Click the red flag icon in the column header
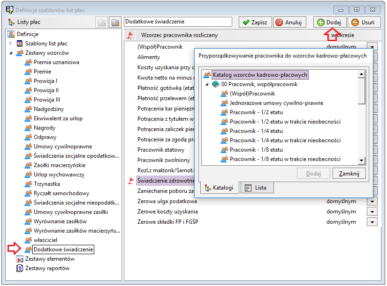Image resolution: width=387 pixels, height=286 pixels. tap(130, 35)
